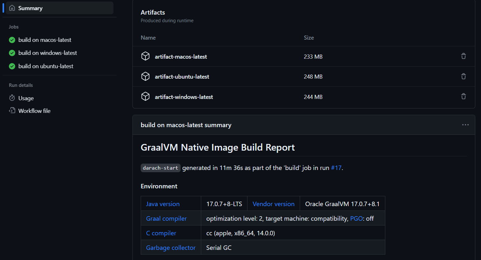
Task: Open the Usage run details
Action: click(x=26, y=98)
